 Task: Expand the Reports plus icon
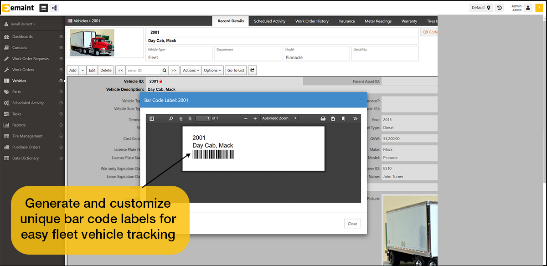(x=61, y=125)
